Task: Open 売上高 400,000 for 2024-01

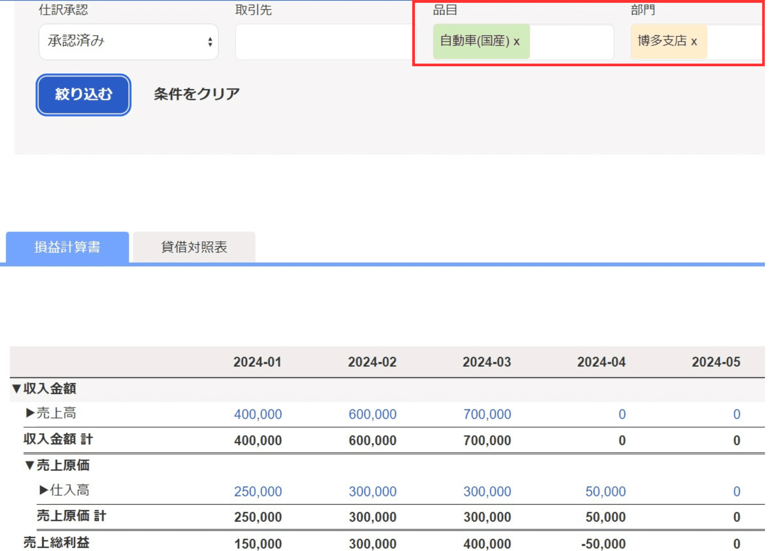Action: 258,414
